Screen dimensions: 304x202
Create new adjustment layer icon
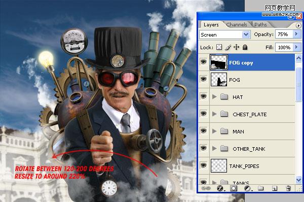(x=248, y=188)
